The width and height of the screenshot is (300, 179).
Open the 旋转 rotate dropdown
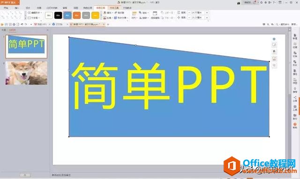(144, 18)
